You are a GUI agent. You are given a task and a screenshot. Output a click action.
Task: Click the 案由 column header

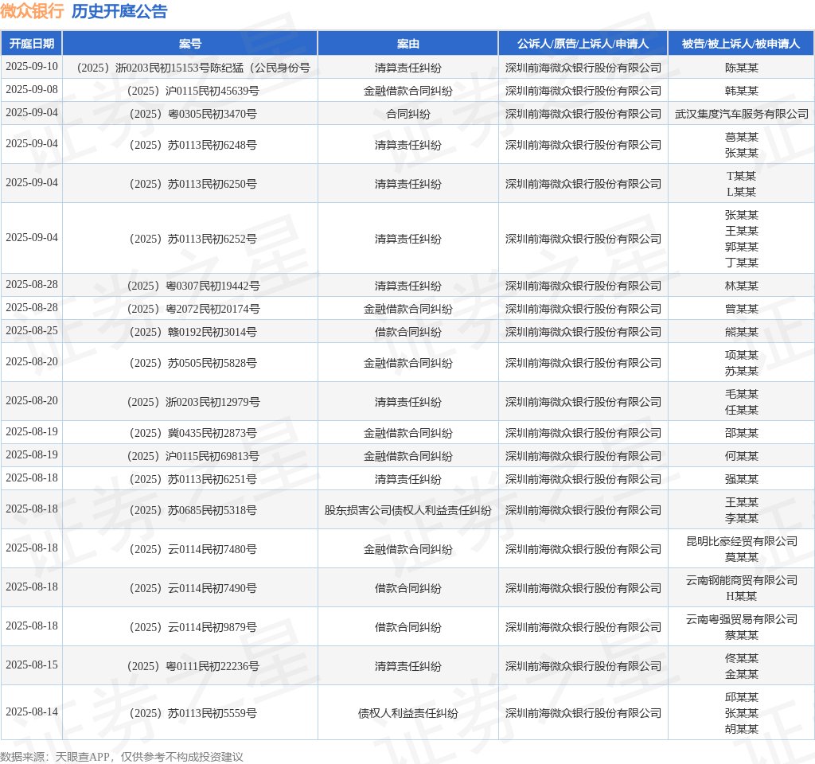point(408,44)
